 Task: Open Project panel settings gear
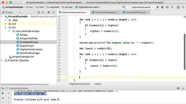[49, 12]
